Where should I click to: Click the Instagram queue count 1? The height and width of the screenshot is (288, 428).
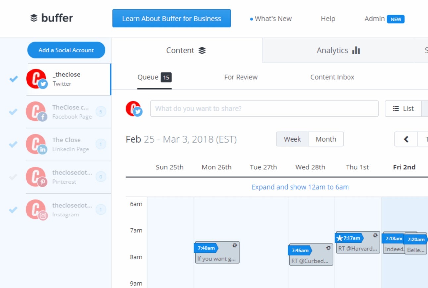click(x=101, y=210)
